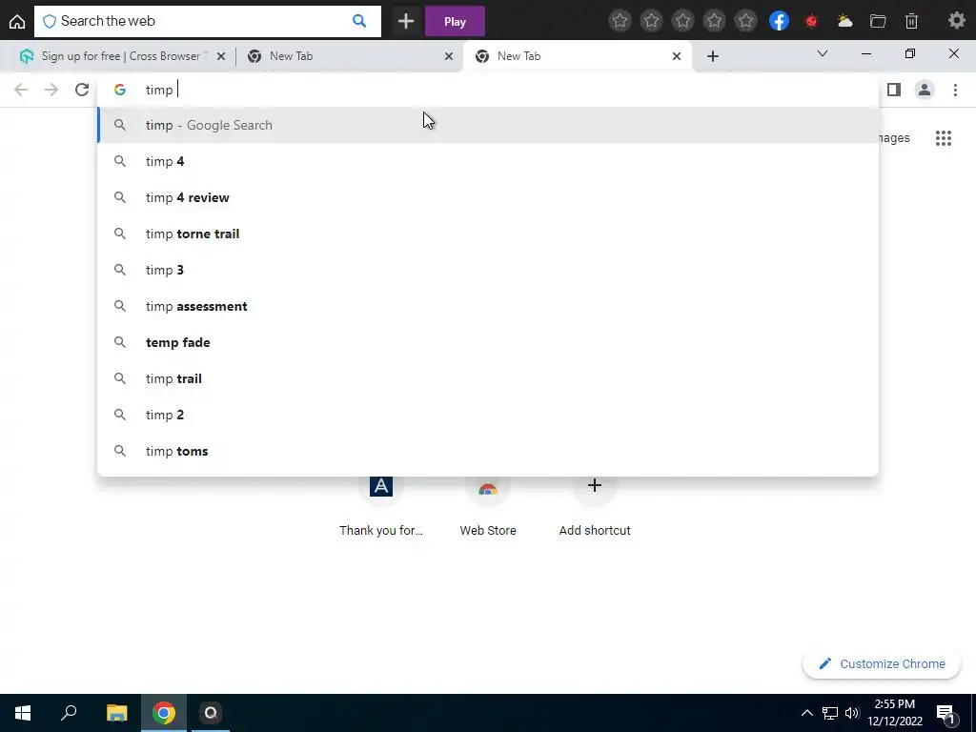This screenshot has width=976, height=732.
Task: Select suggestion 'timp 2'
Action: [488, 415]
